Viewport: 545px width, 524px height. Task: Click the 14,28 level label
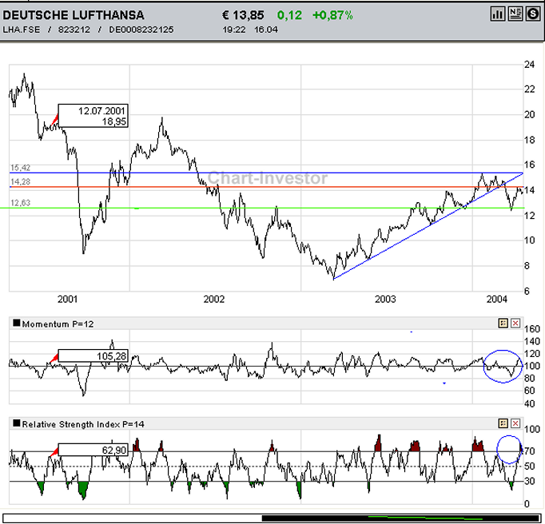(x=21, y=181)
